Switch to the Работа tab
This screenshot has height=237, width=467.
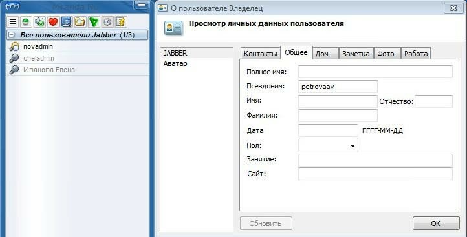(x=416, y=54)
